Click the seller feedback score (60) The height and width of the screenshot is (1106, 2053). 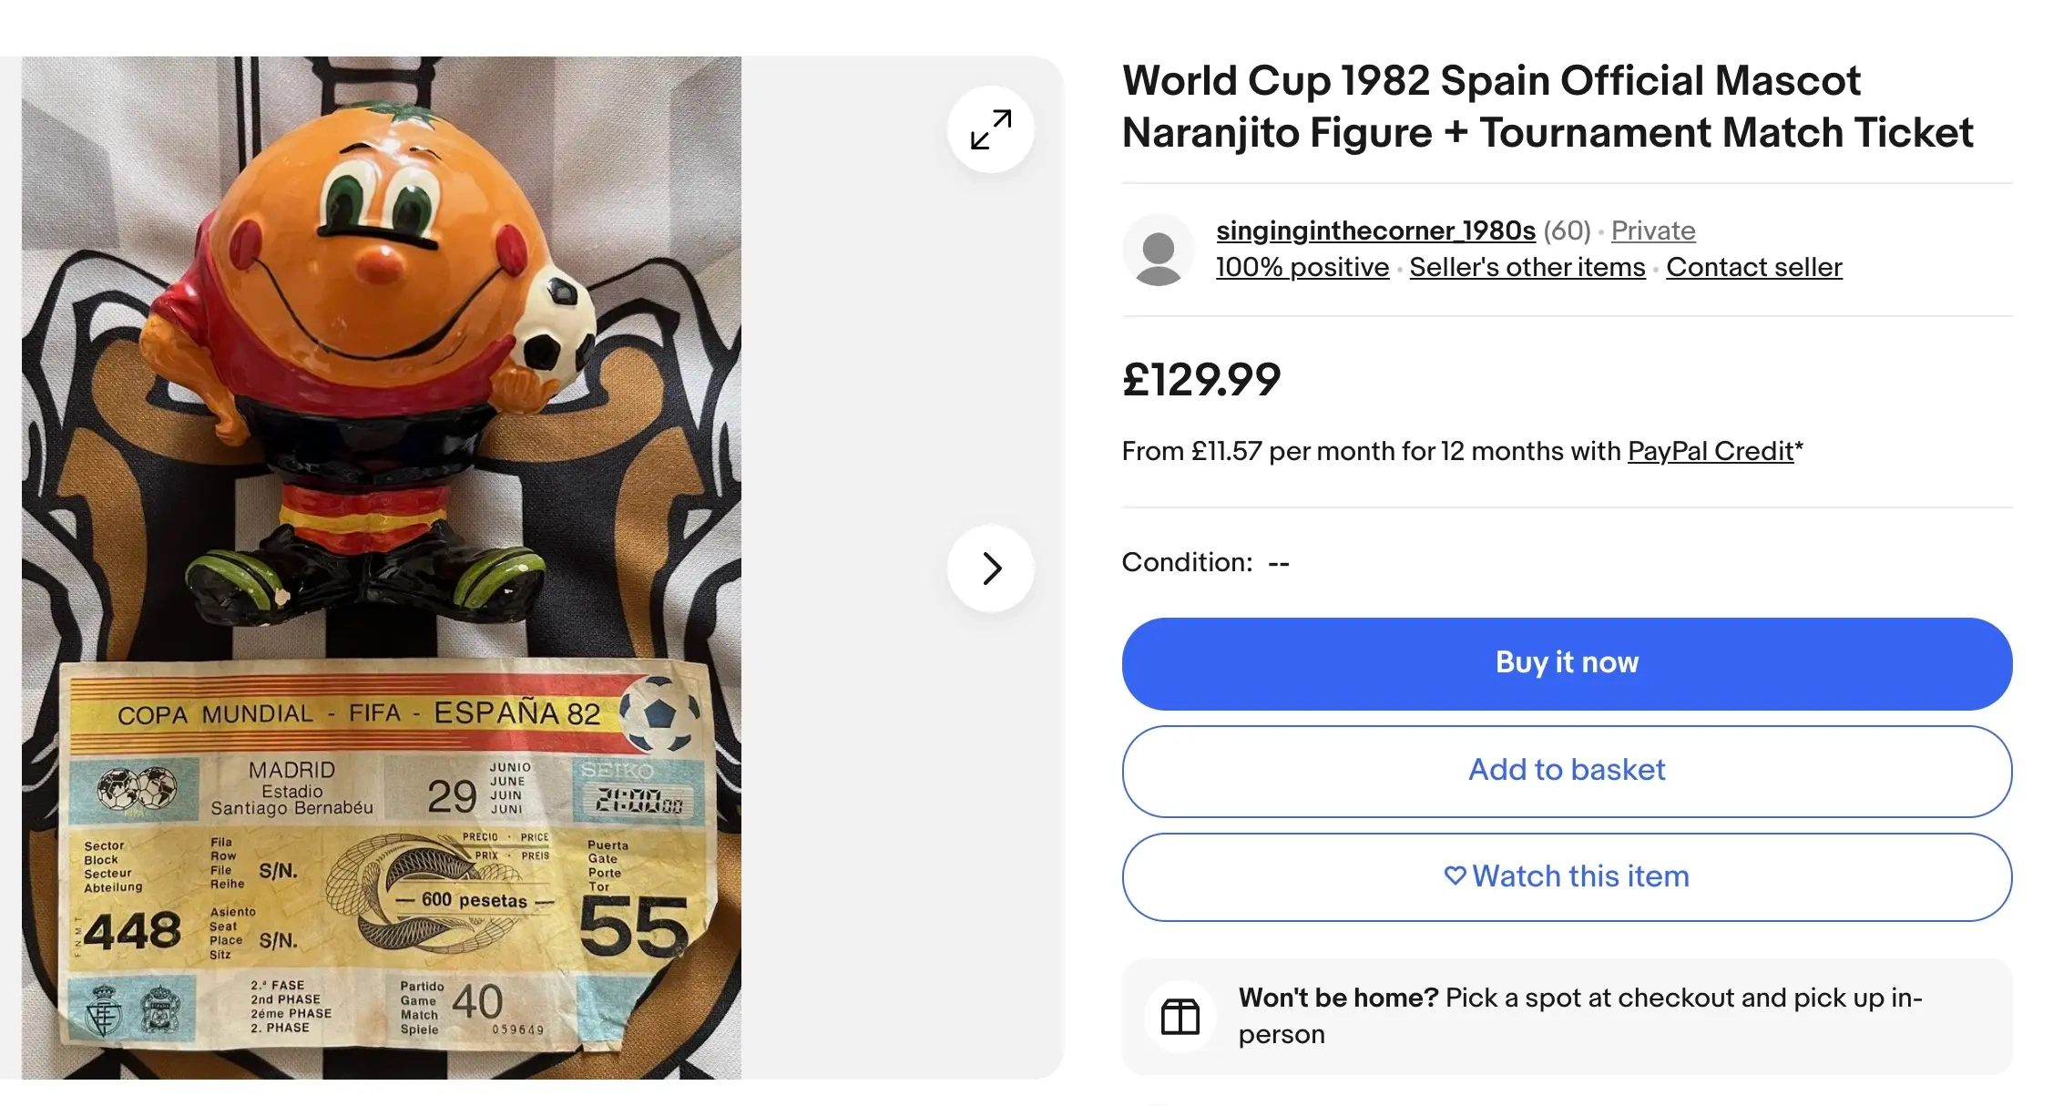click(x=1567, y=230)
